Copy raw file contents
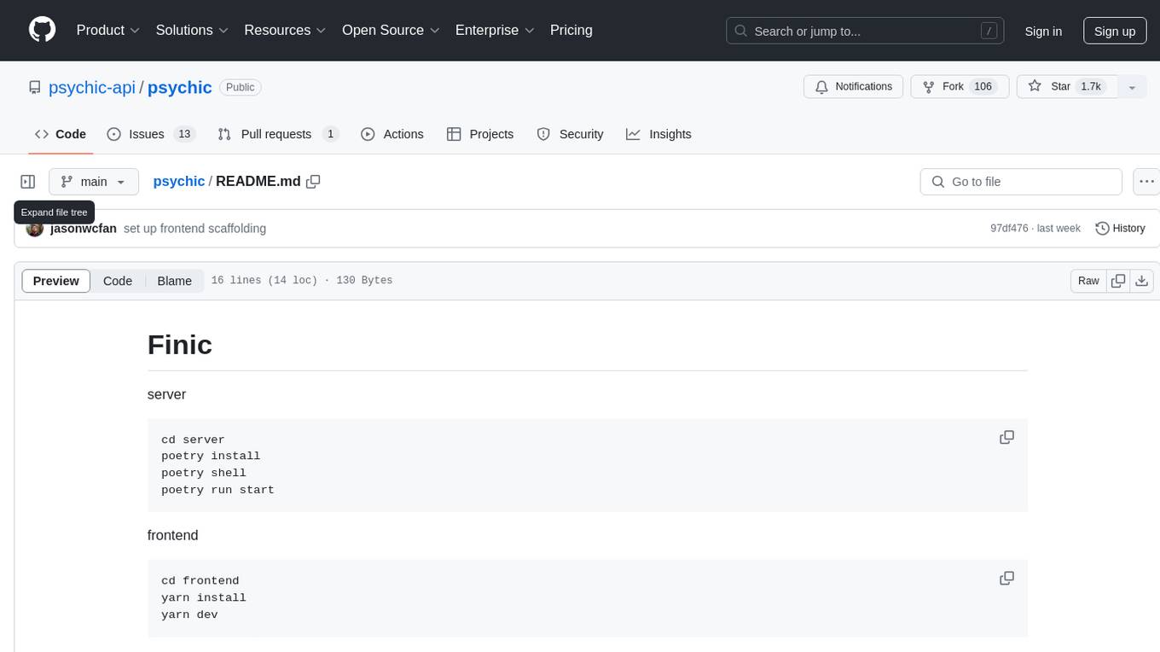This screenshot has height=652, width=1160. click(x=1118, y=281)
